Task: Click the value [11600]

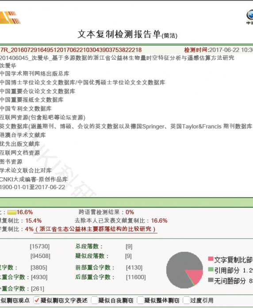Action: (x=136, y=277)
